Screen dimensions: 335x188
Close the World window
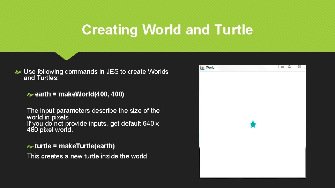[299, 66]
